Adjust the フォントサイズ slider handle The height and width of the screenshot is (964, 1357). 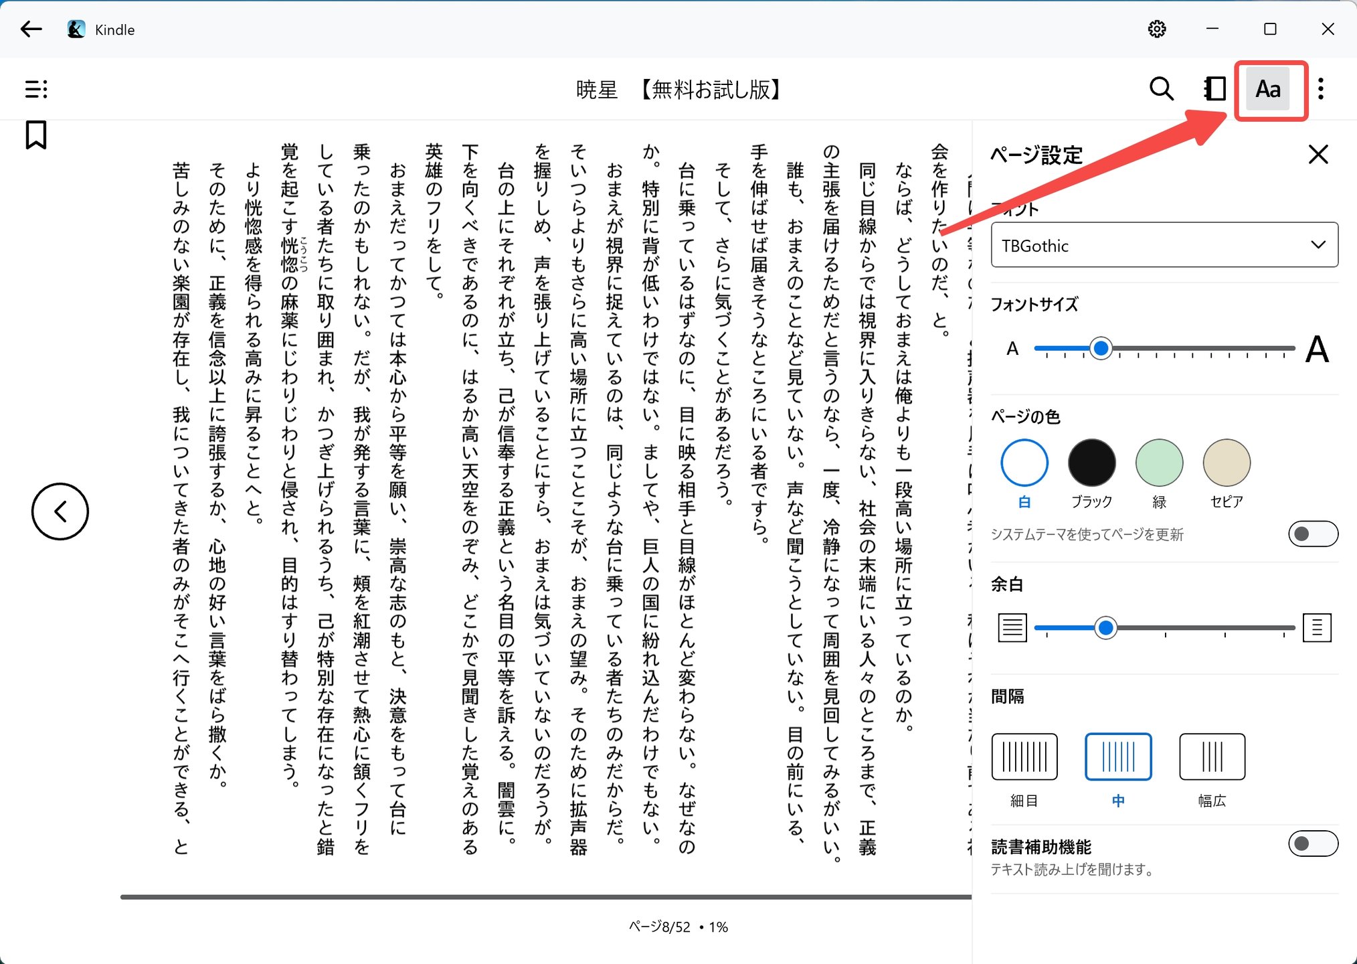(1101, 348)
